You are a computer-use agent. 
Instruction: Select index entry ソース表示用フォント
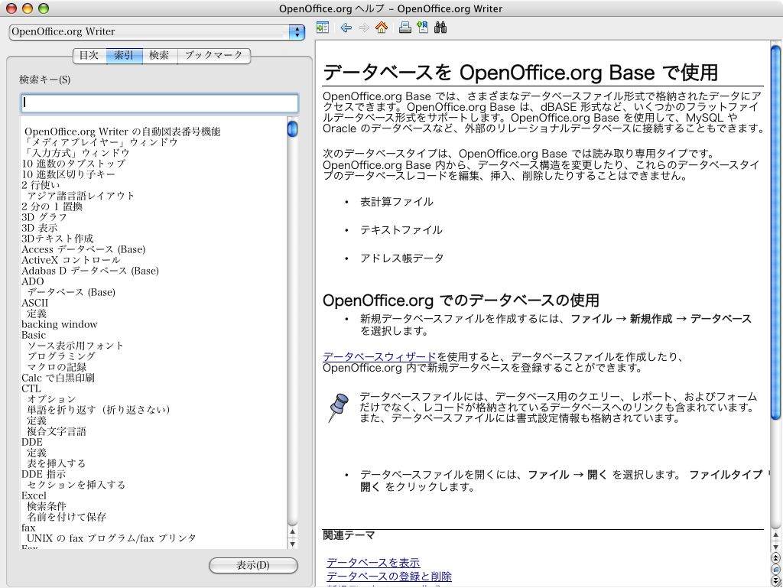tap(75, 346)
